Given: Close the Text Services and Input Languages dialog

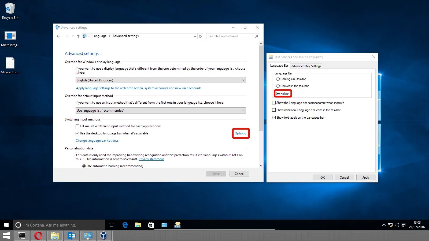Looking at the screenshot, I should (x=374, y=57).
